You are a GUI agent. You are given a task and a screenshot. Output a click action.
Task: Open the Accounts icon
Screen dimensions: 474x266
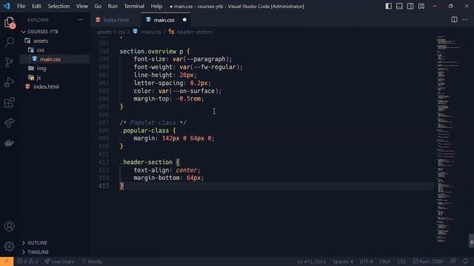(10, 226)
